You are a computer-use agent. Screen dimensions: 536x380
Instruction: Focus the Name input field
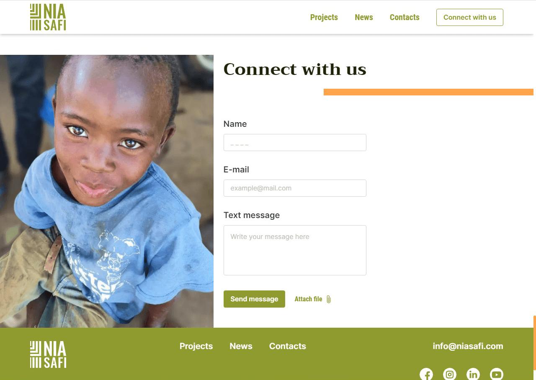tap(295, 142)
